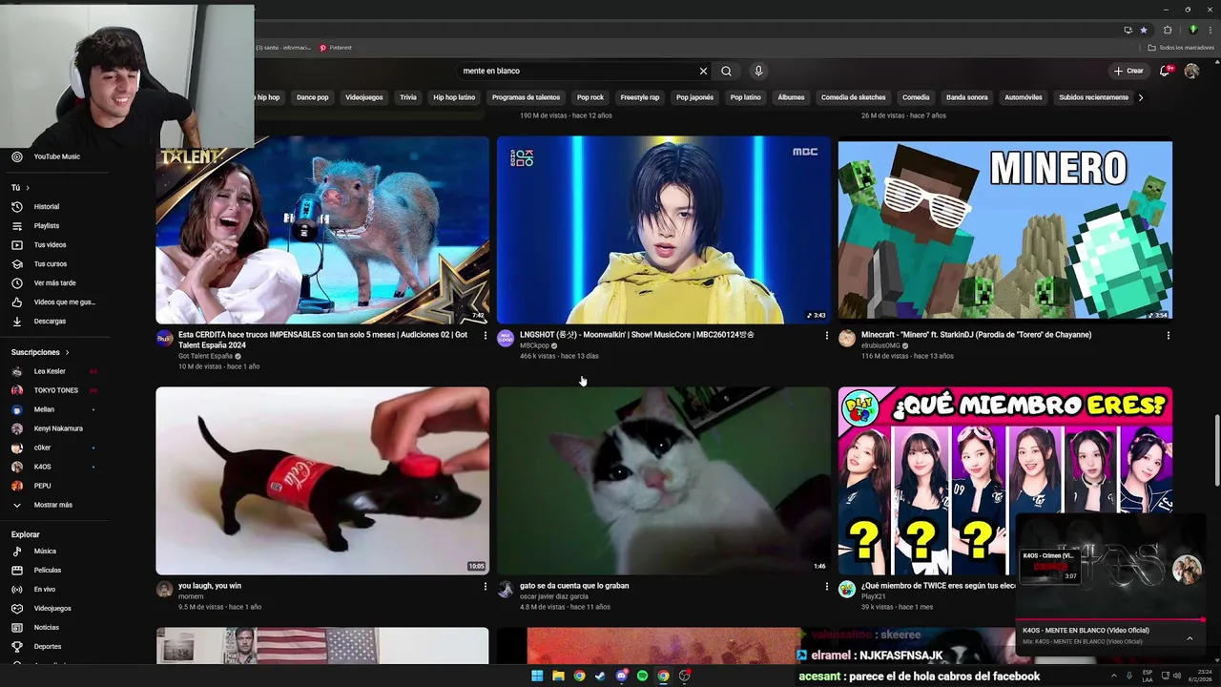Open Tus videos in the sidebar
This screenshot has height=687, width=1221.
click(50, 244)
